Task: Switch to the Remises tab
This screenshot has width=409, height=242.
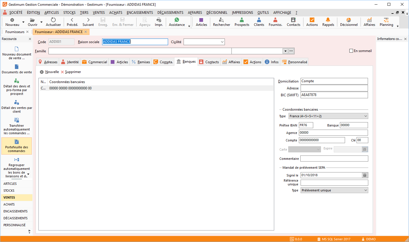Action: (x=141, y=62)
